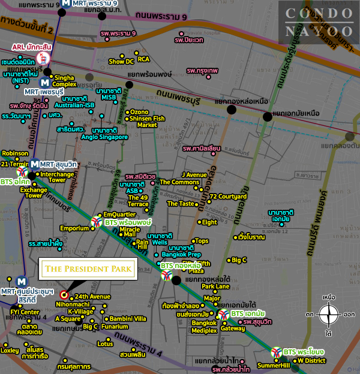This screenshot has width=360, height=374.
Task: Click the Condo Nayoo logo
Action: click(319, 22)
